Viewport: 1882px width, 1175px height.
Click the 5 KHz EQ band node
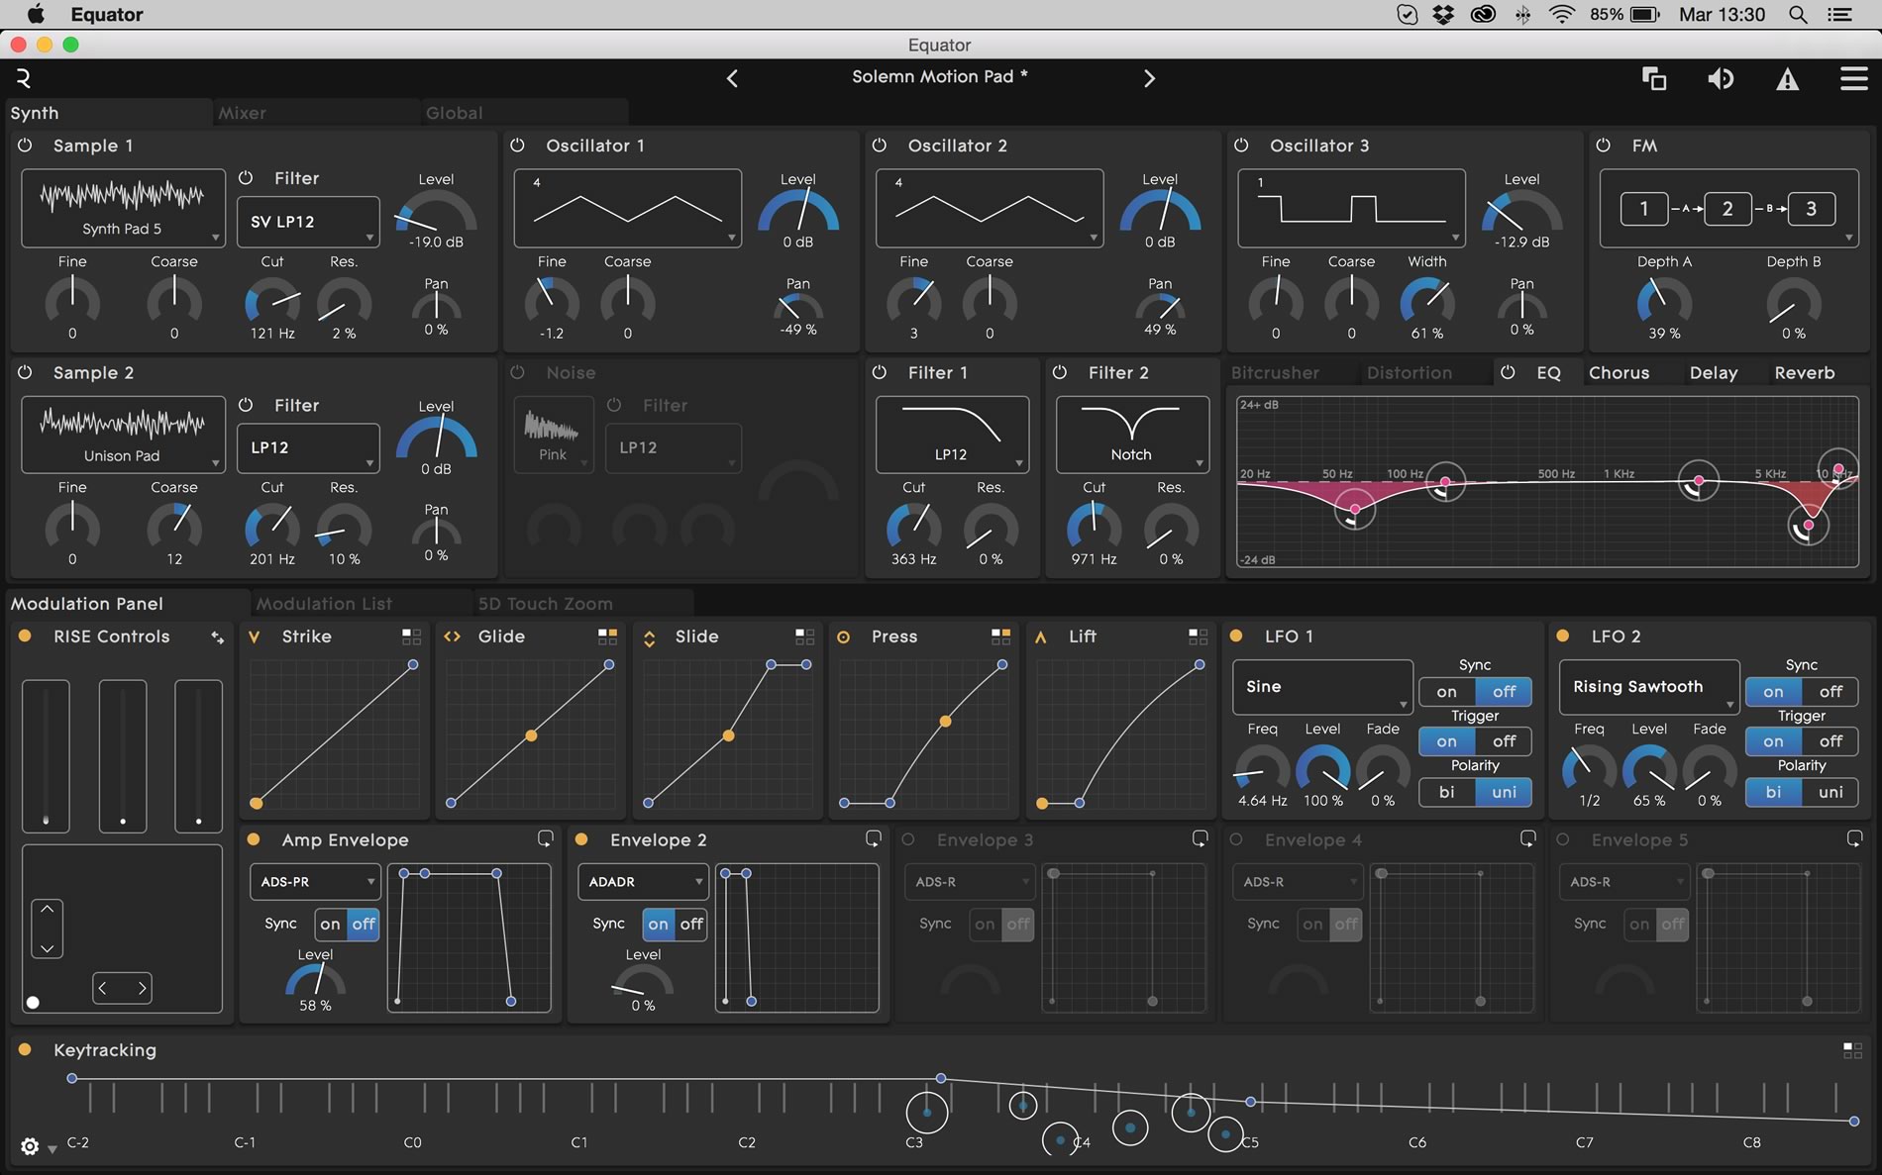tap(1808, 526)
